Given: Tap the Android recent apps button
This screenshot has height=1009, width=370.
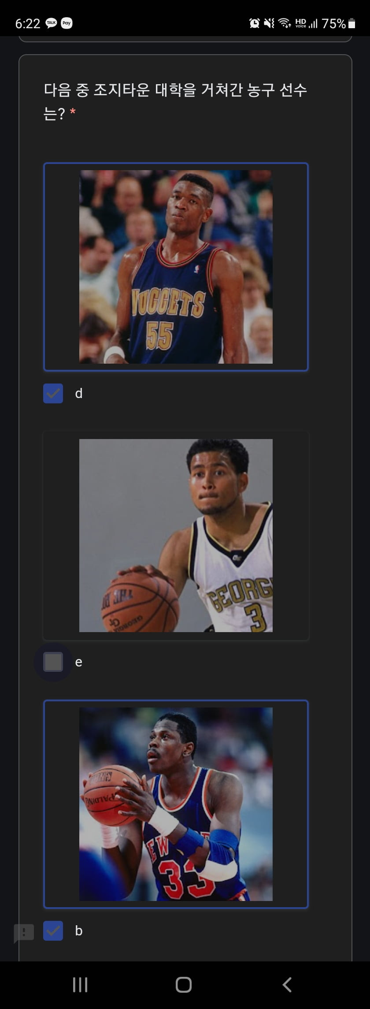Looking at the screenshot, I should point(80,984).
